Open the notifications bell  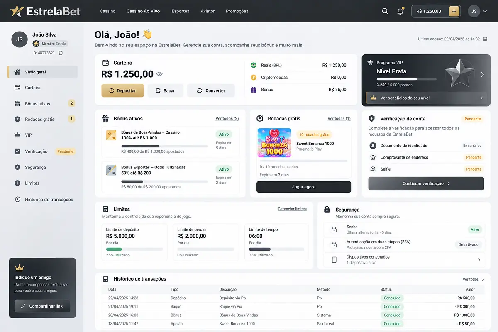400,11
